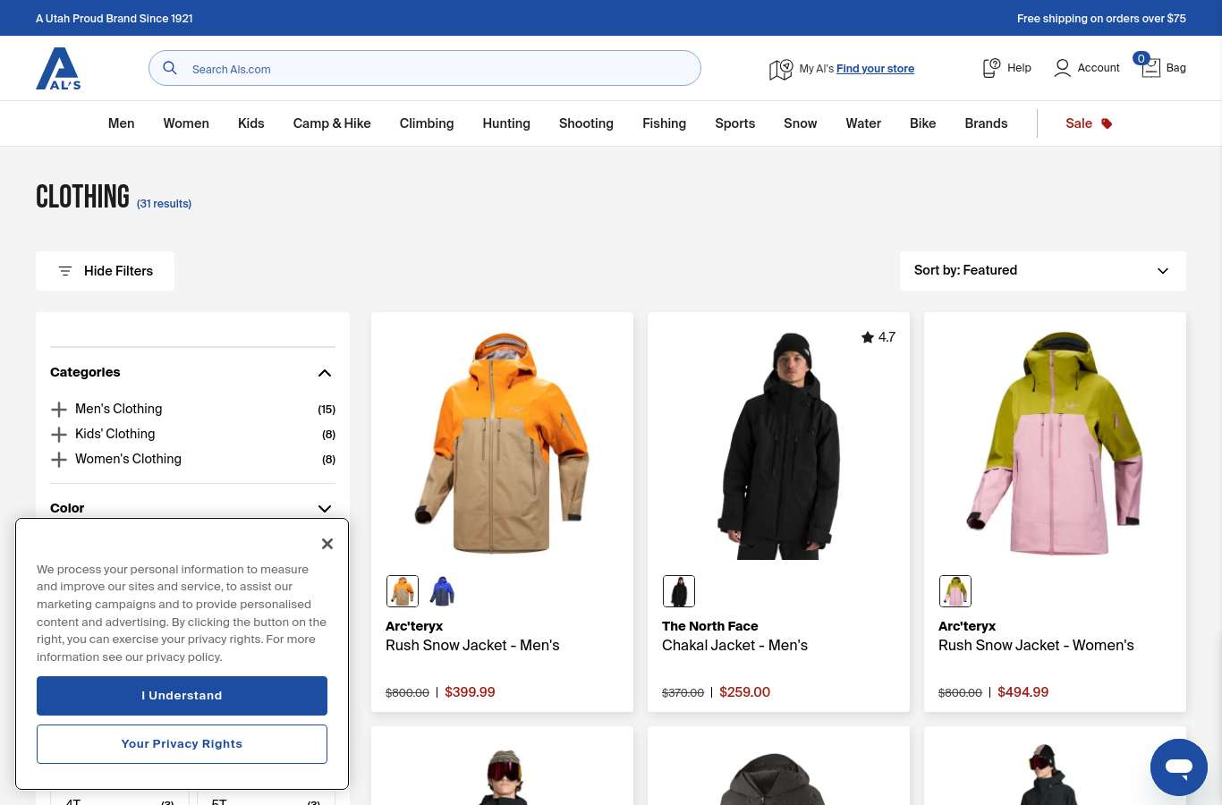Open the Climbing menu
The height and width of the screenshot is (805, 1222).
427,123
